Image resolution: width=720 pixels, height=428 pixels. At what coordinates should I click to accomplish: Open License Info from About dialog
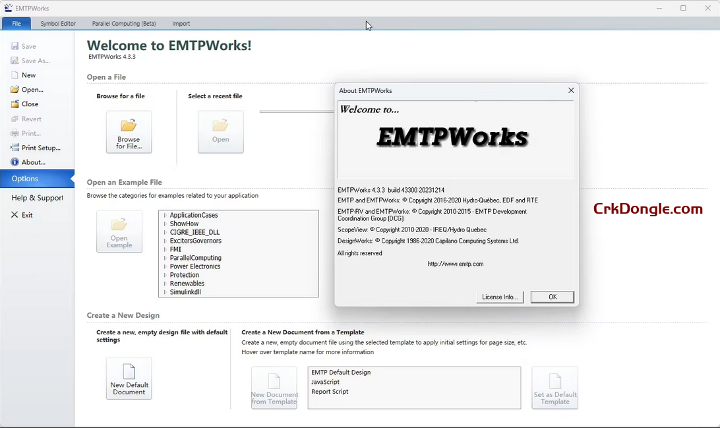500,297
